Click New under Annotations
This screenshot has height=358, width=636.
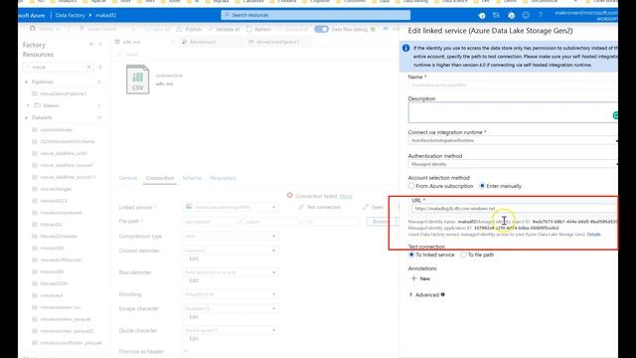coord(420,278)
